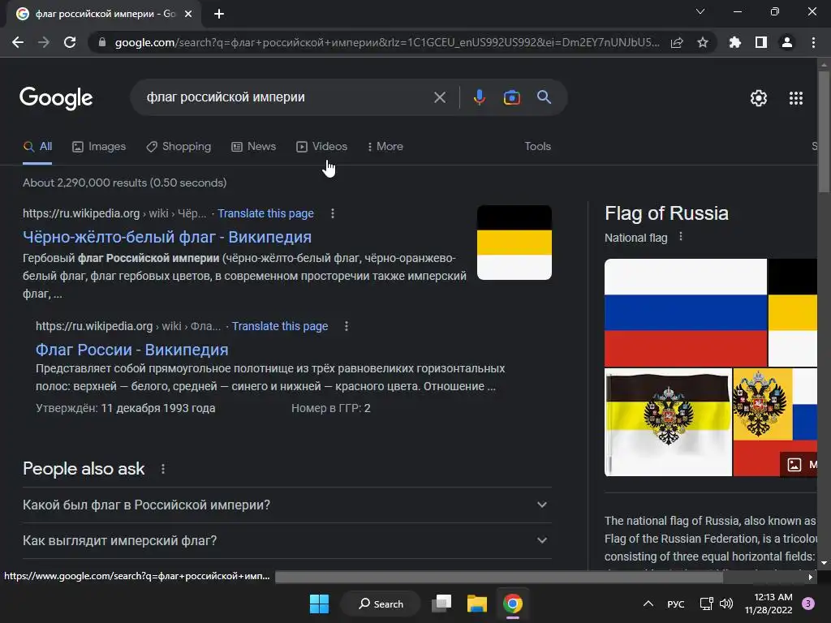Open options for Флаг России result

(x=346, y=326)
